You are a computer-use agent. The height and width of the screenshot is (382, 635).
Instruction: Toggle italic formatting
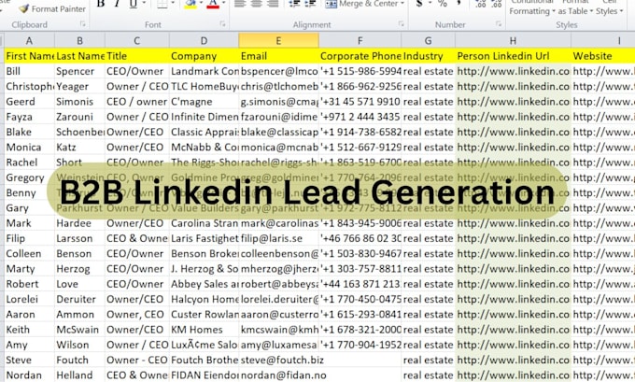point(117,4)
